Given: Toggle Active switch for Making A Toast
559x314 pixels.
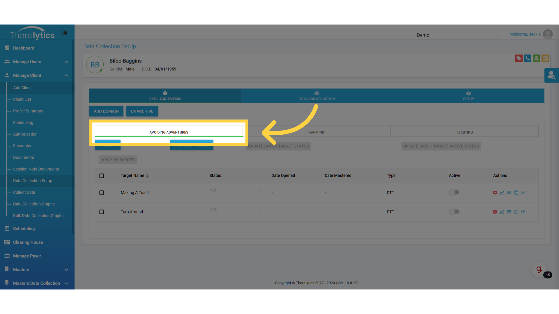Looking at the screenshot, I should pos(454,192).
